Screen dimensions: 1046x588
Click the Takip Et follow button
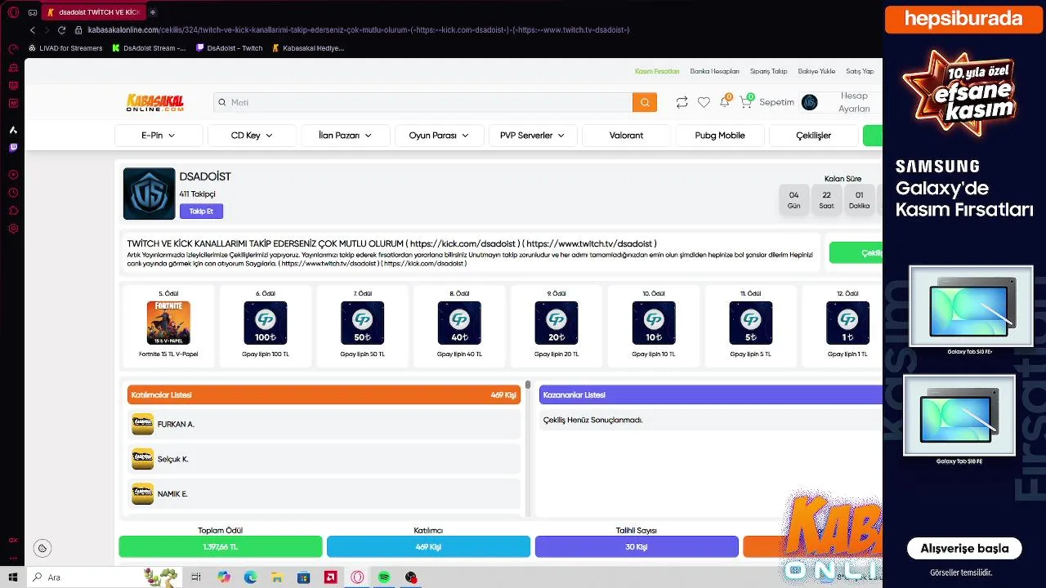(x=201, y=212)
